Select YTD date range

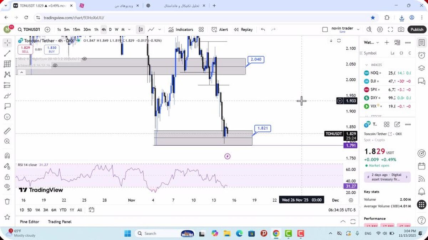(x=63, y=210)
